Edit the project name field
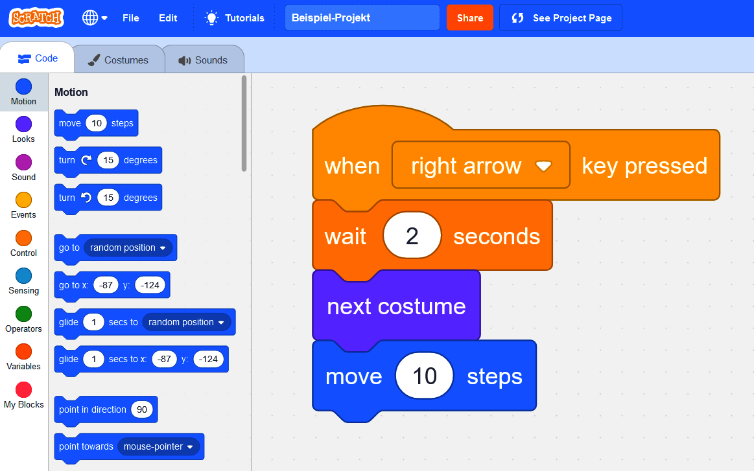This screenshot has height=471, width=754. tap(362, 17)
